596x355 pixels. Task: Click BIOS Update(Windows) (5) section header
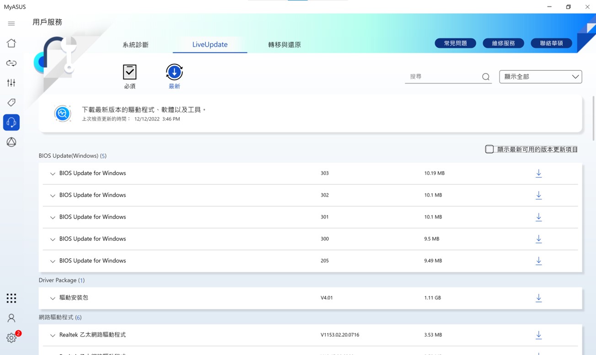[x=72, y=156]
